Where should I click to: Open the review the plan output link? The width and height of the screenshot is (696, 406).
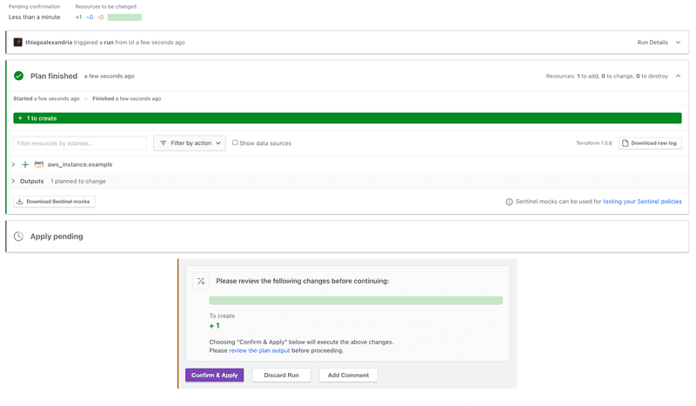click(259, 350)
